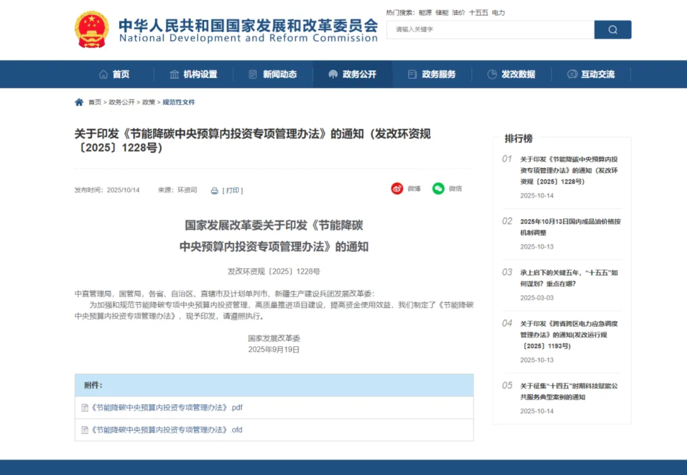Click the PDF attachment file icon
The height and width of the screenshot is (475, 687).
click(x=85, y=408)
